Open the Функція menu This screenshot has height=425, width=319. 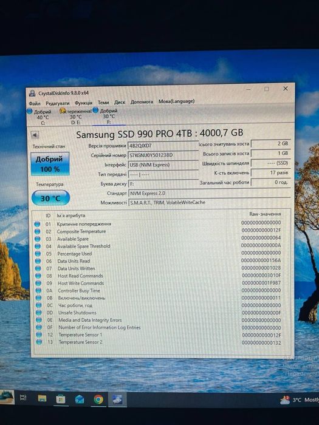pyautogui.click(x=83, y=103)
